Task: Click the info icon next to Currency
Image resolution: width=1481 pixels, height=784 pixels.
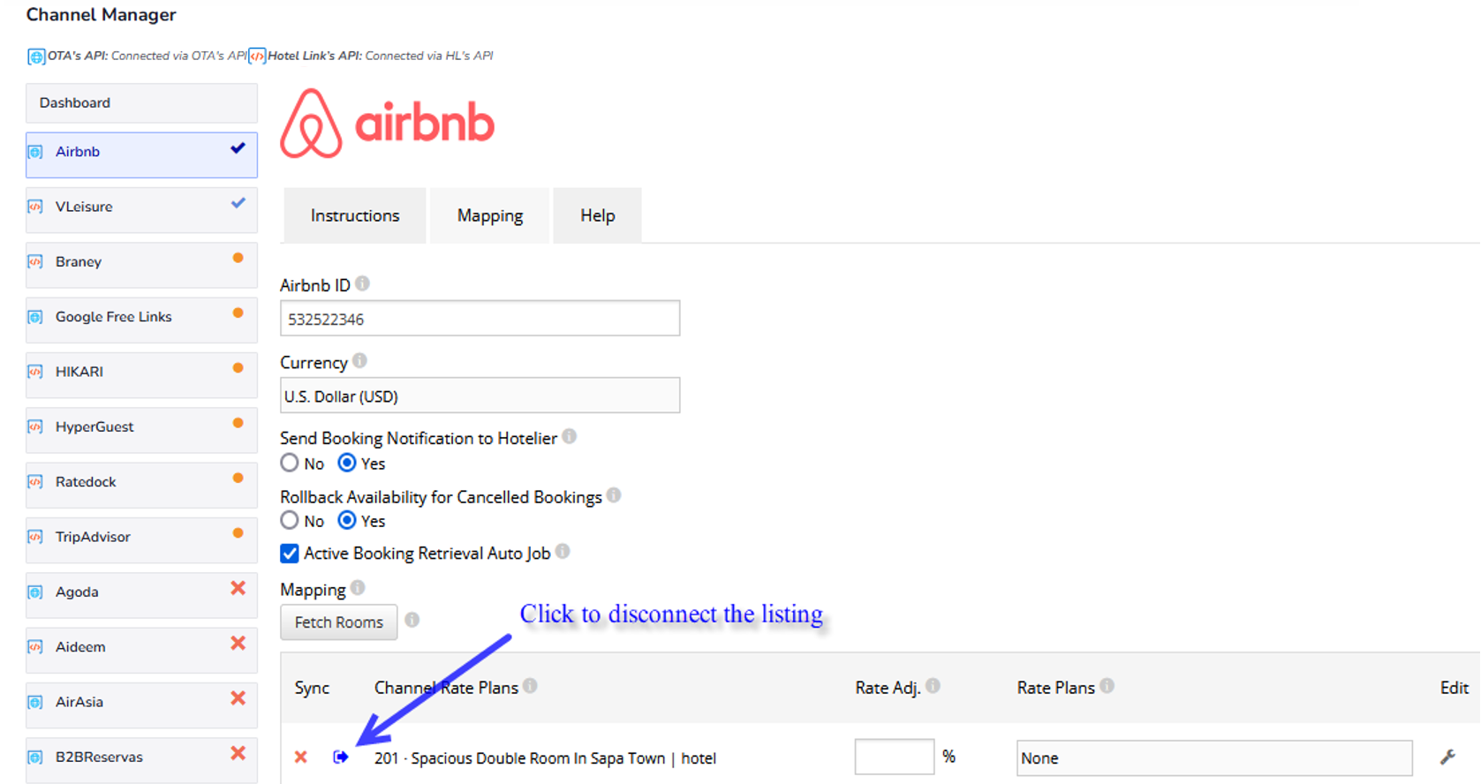Action: 359,360
